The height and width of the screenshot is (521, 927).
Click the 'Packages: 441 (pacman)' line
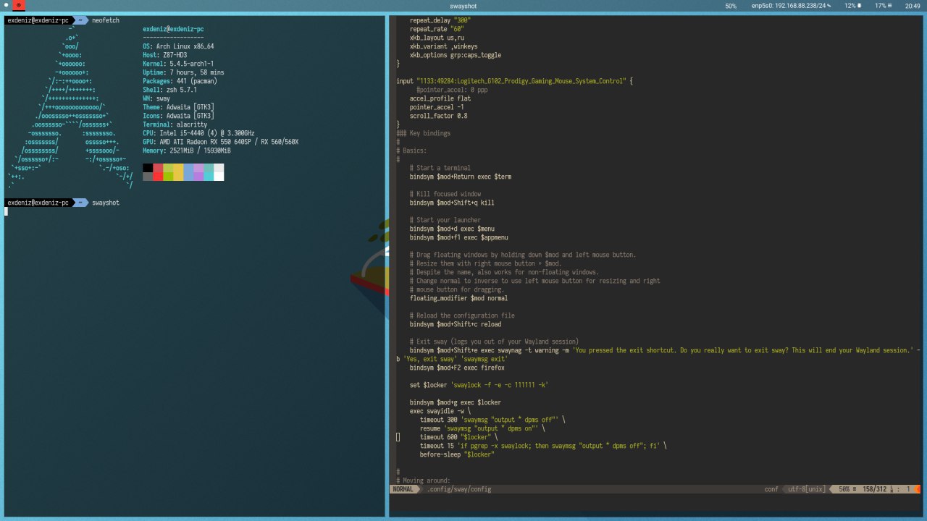coord(180,81)
